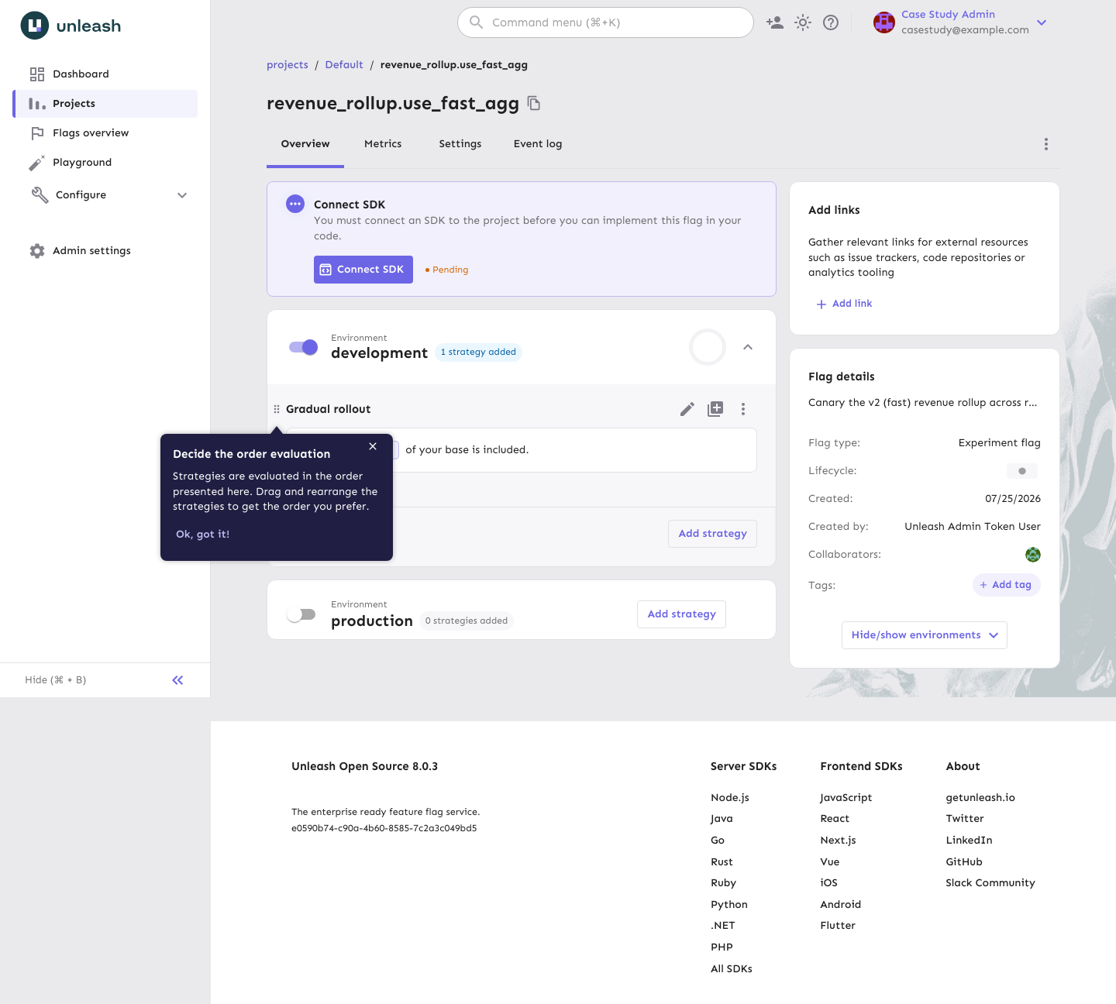Click Add link

click(844, 304)
